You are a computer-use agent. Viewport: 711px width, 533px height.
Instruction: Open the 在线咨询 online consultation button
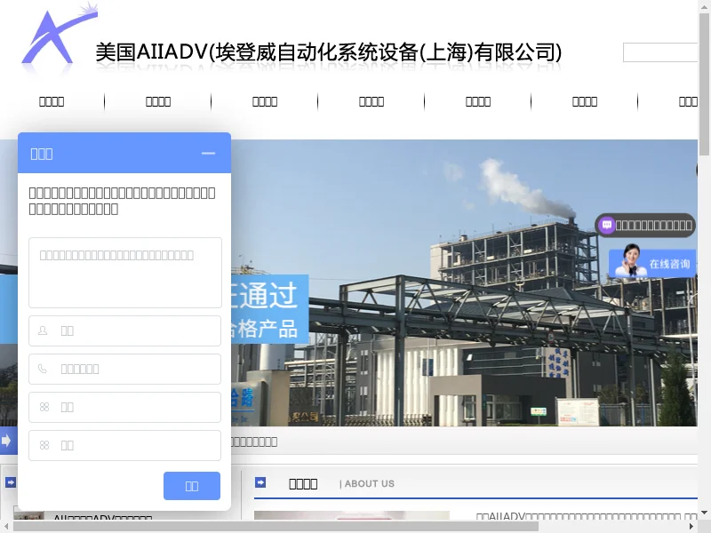tap(668, 264)
